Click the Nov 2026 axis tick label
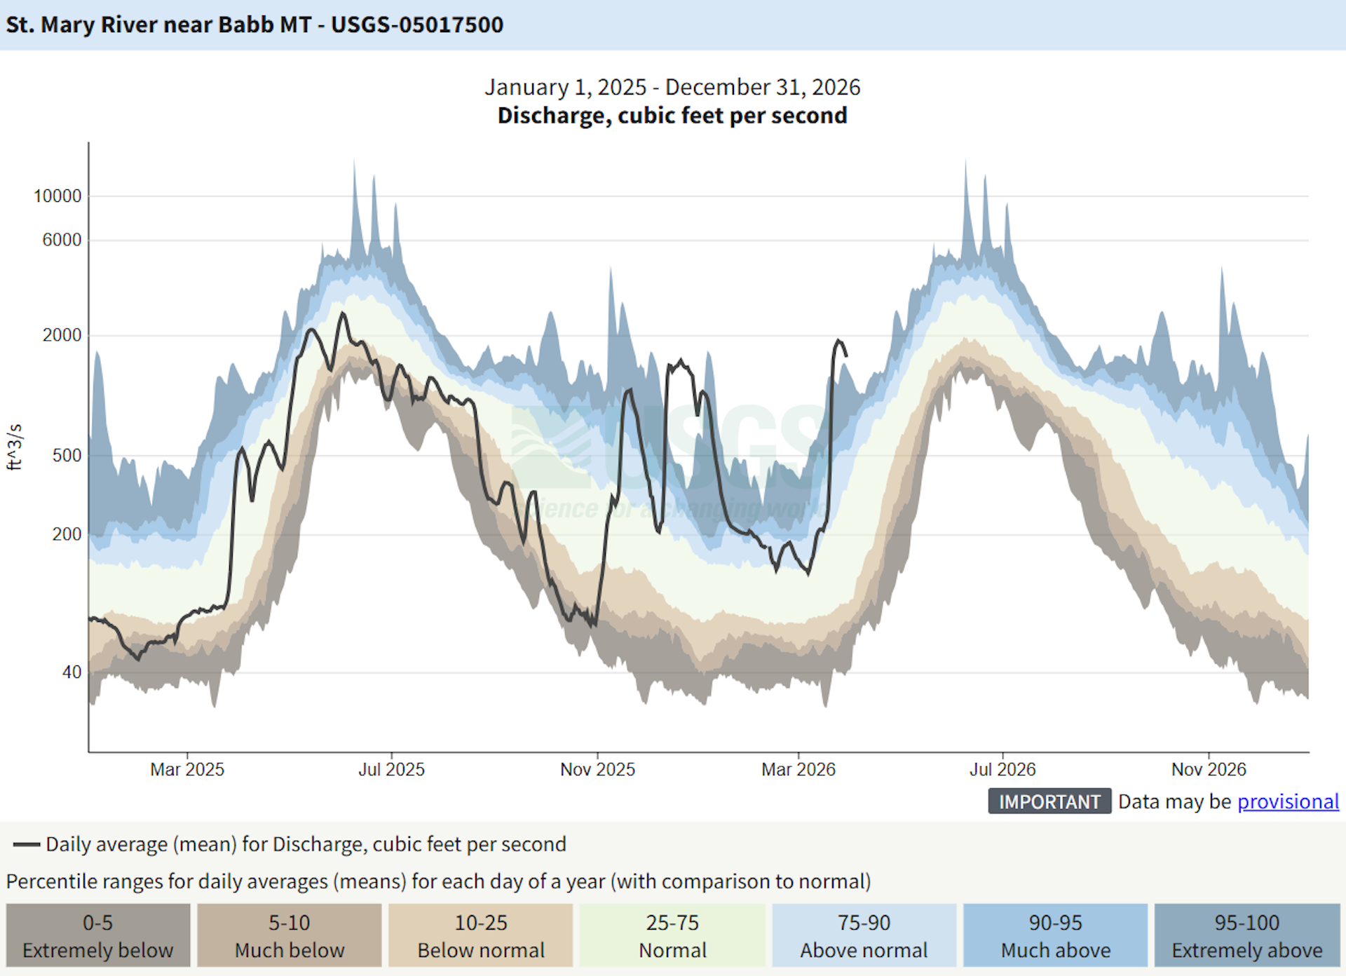1346x976 pixels. tap(1209, 769)
